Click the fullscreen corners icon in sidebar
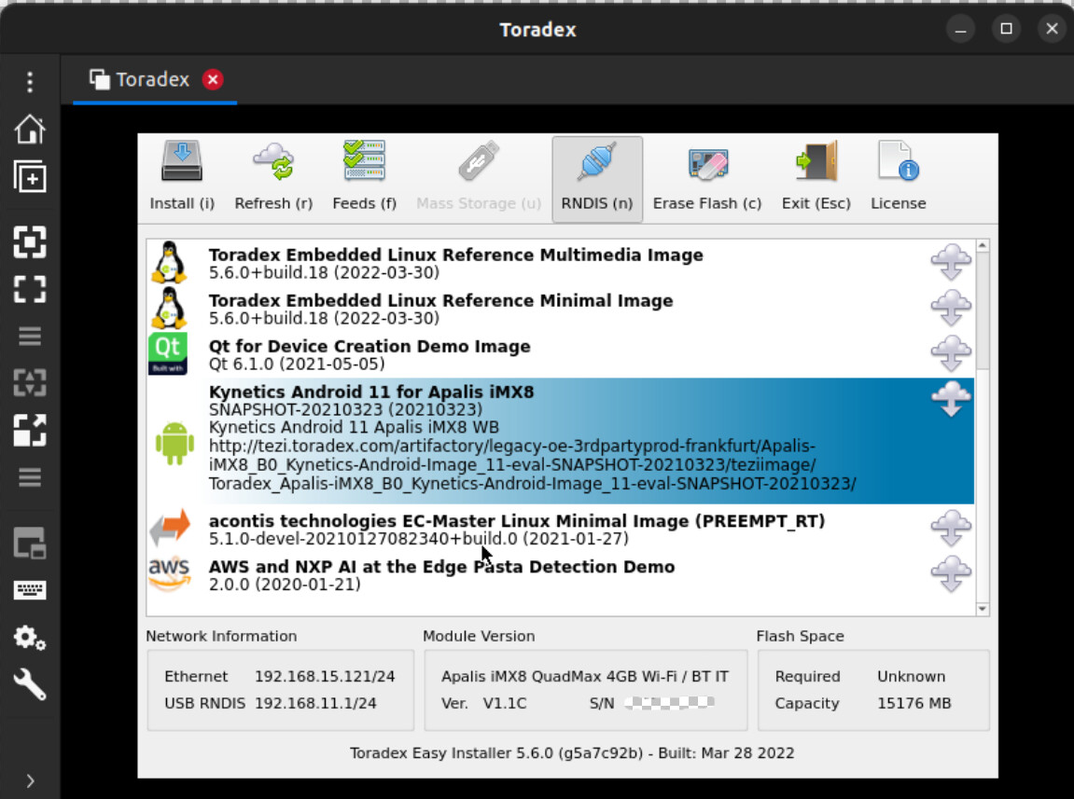Viewport: 1074px width, 799px height. 30,289
